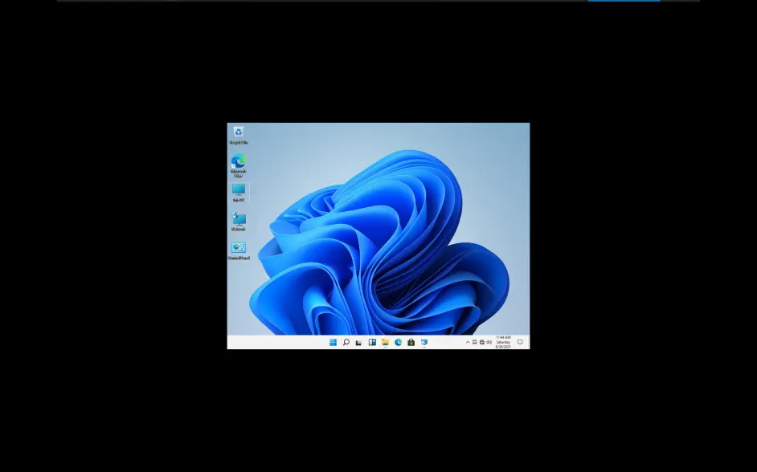Open the Recycle Bin desktop icon

point(239,136)
